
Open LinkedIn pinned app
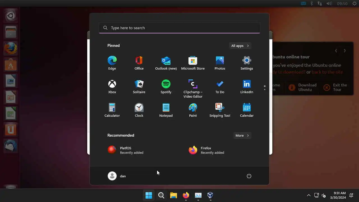tap(247, 87)
